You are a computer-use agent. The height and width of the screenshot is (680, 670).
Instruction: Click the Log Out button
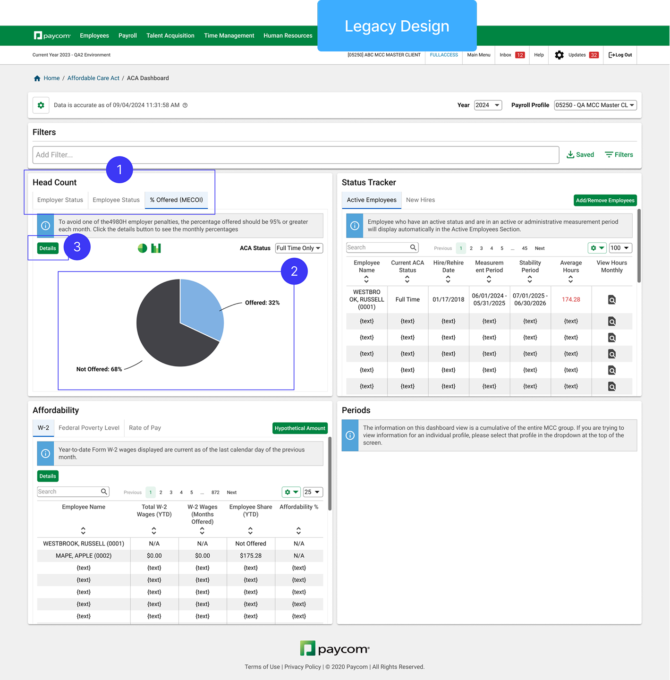(x=620, y=55)
